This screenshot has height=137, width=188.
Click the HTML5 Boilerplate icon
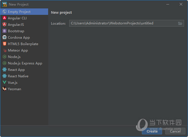point(4,44)
